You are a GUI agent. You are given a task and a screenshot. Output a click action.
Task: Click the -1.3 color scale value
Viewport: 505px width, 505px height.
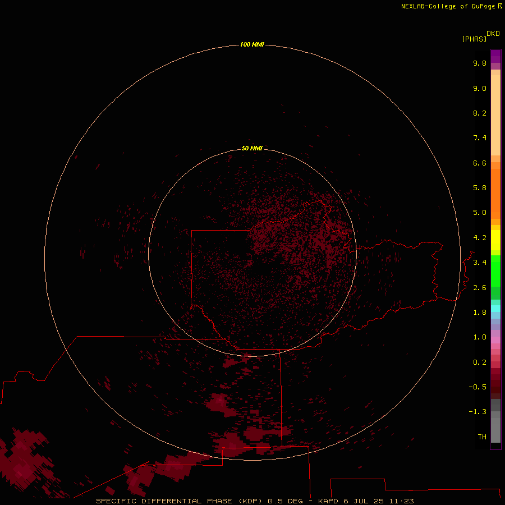pos(478,412)
